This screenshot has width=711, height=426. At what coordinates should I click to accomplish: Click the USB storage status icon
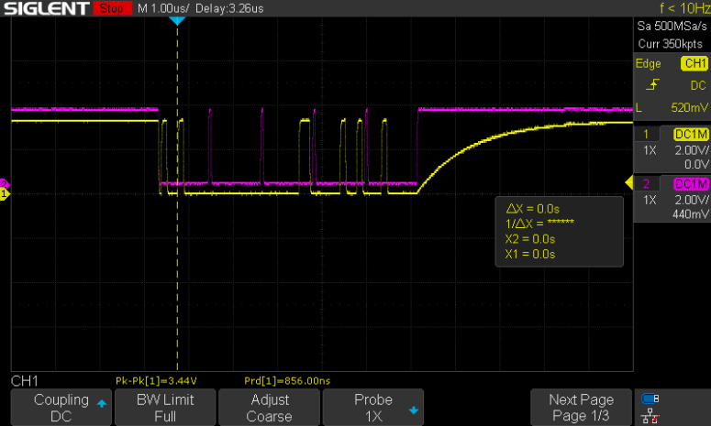click(650, 399)
